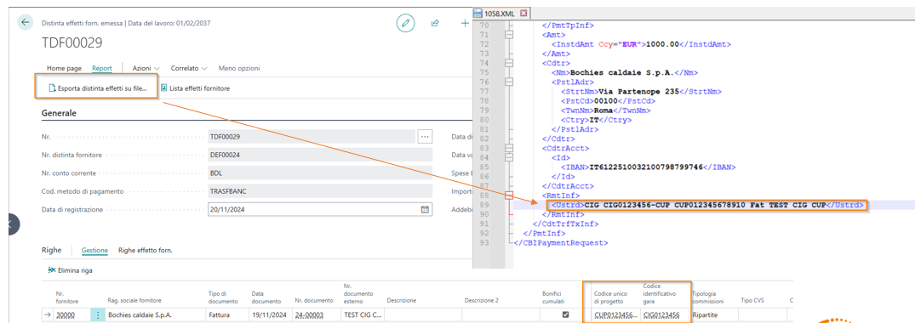915x323 pixels.
Task: Click the Righe section label
Action: click(52, 250)
